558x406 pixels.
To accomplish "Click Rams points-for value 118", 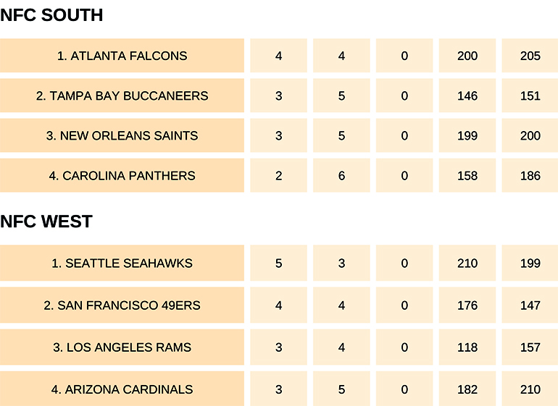I will (467, 347).
